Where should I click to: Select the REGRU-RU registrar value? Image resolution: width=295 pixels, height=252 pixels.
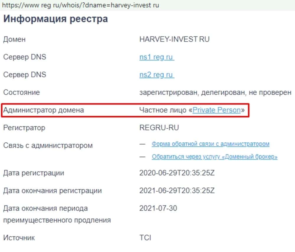(159, 128)
